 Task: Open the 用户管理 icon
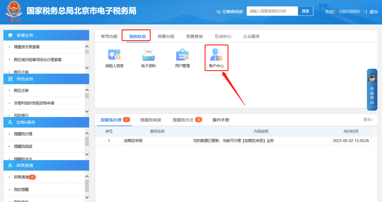coord(183,55)
